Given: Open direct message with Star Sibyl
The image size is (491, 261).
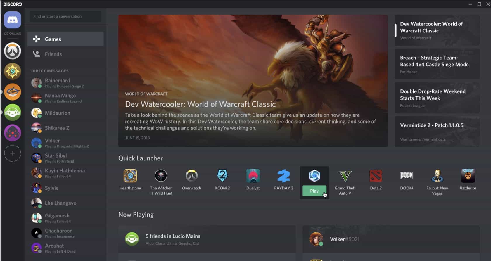Looking at the screenshot, I should point(65,158).
